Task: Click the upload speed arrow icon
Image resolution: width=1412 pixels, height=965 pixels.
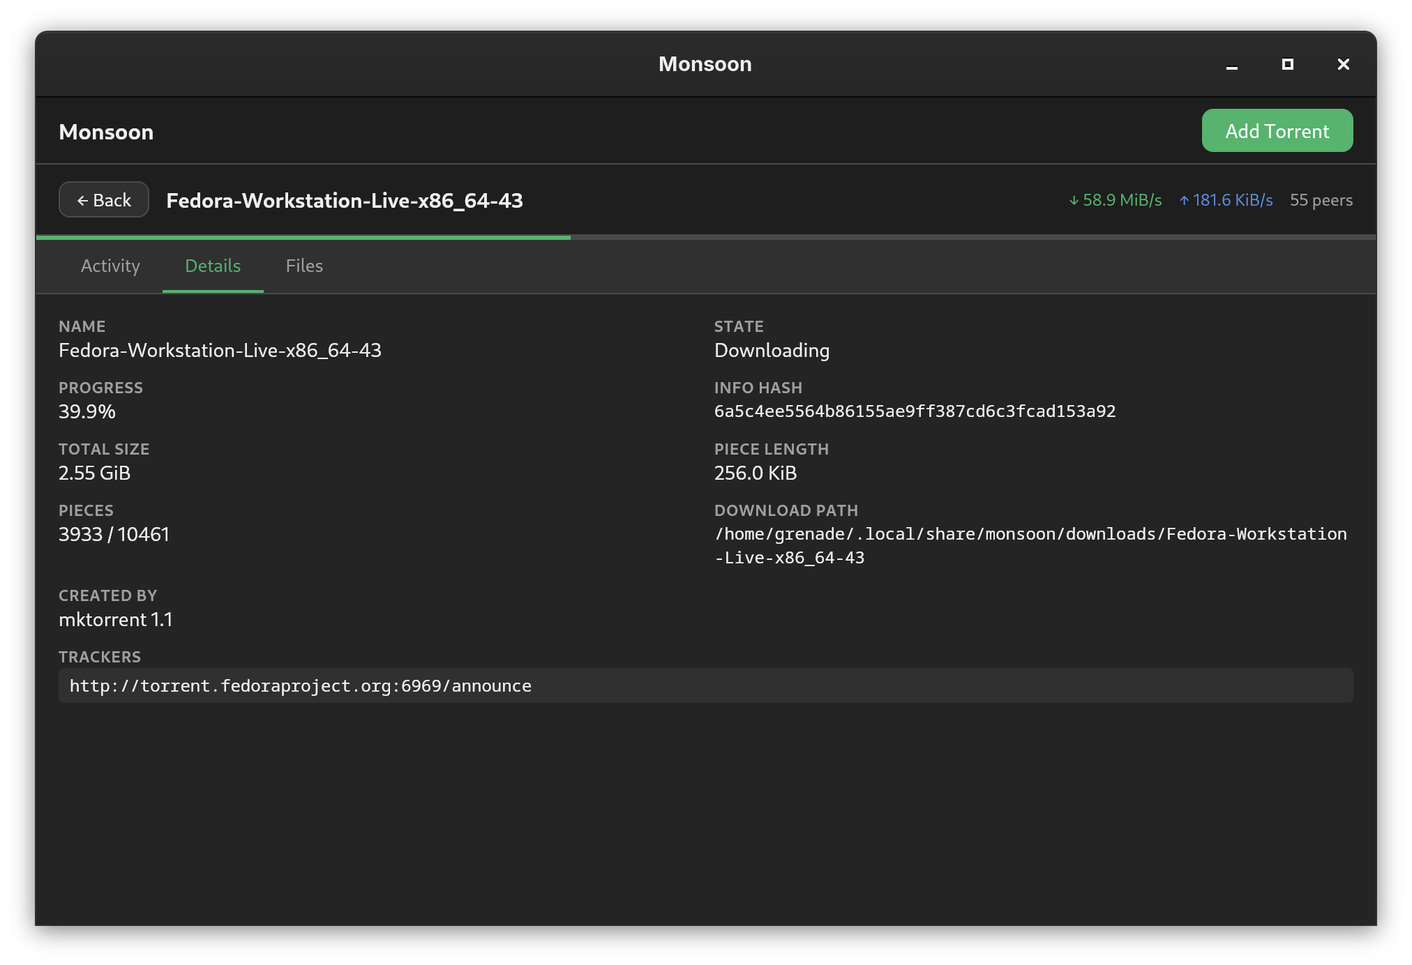Action: tap(1184, 199)
